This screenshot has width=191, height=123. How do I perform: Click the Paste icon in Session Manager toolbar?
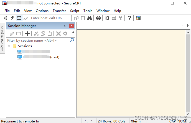[50, 34]
